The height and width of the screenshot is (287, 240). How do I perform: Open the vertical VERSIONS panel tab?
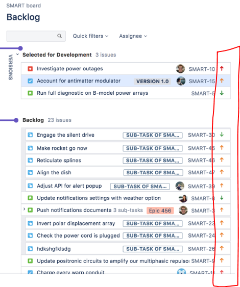click(10, 67)
